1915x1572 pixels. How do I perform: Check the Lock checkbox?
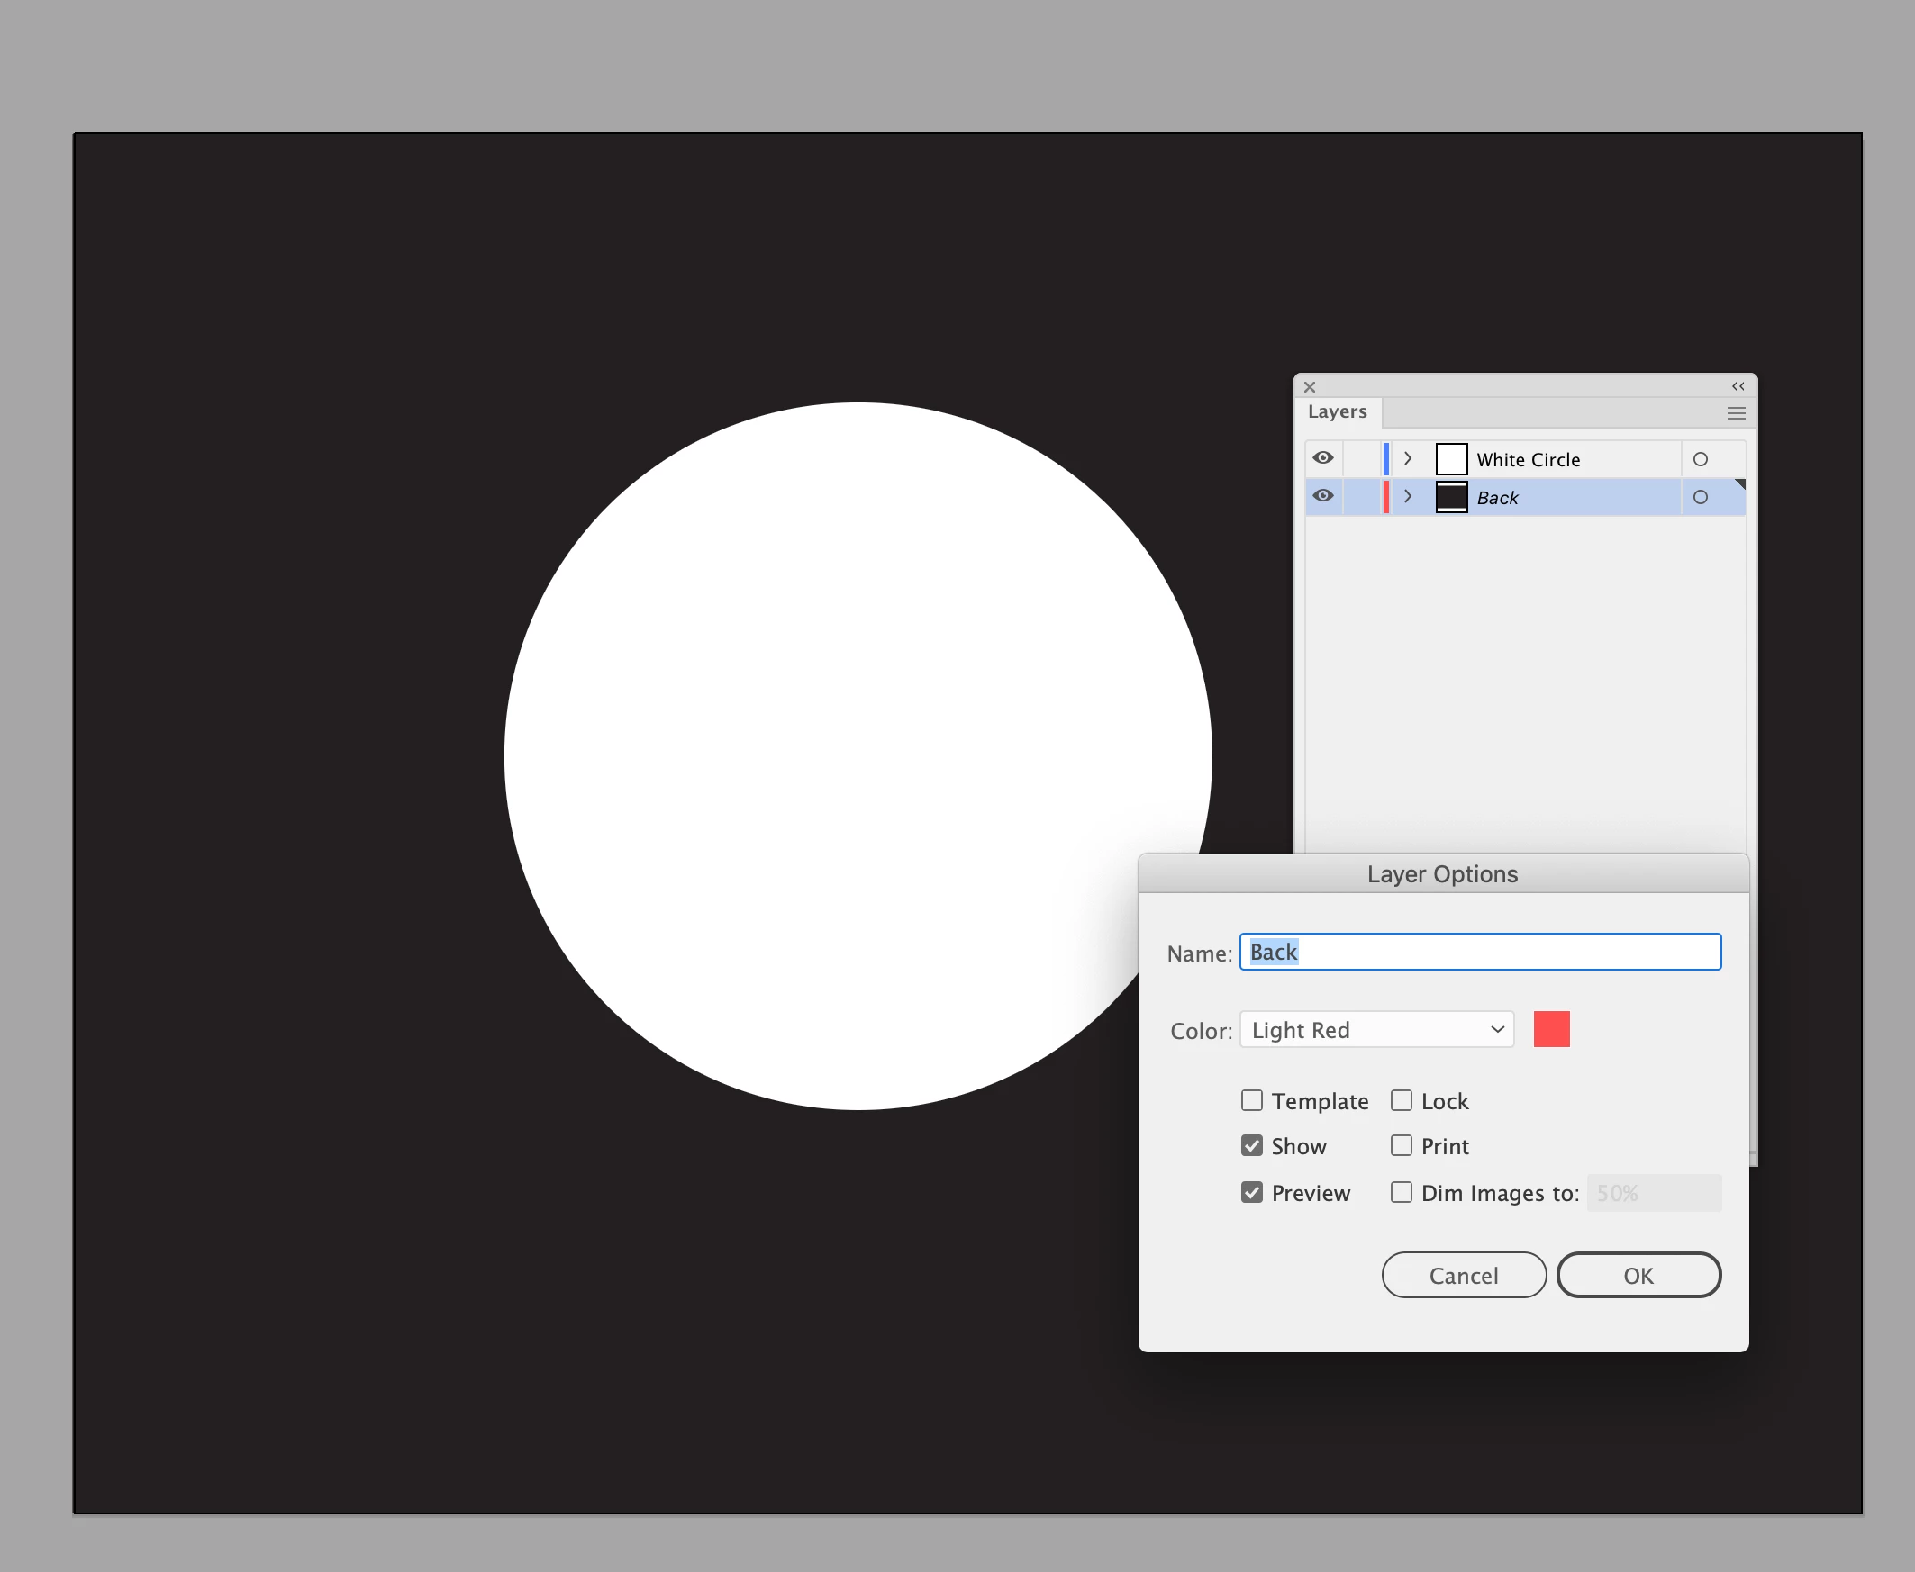tap(1402, 1100)
